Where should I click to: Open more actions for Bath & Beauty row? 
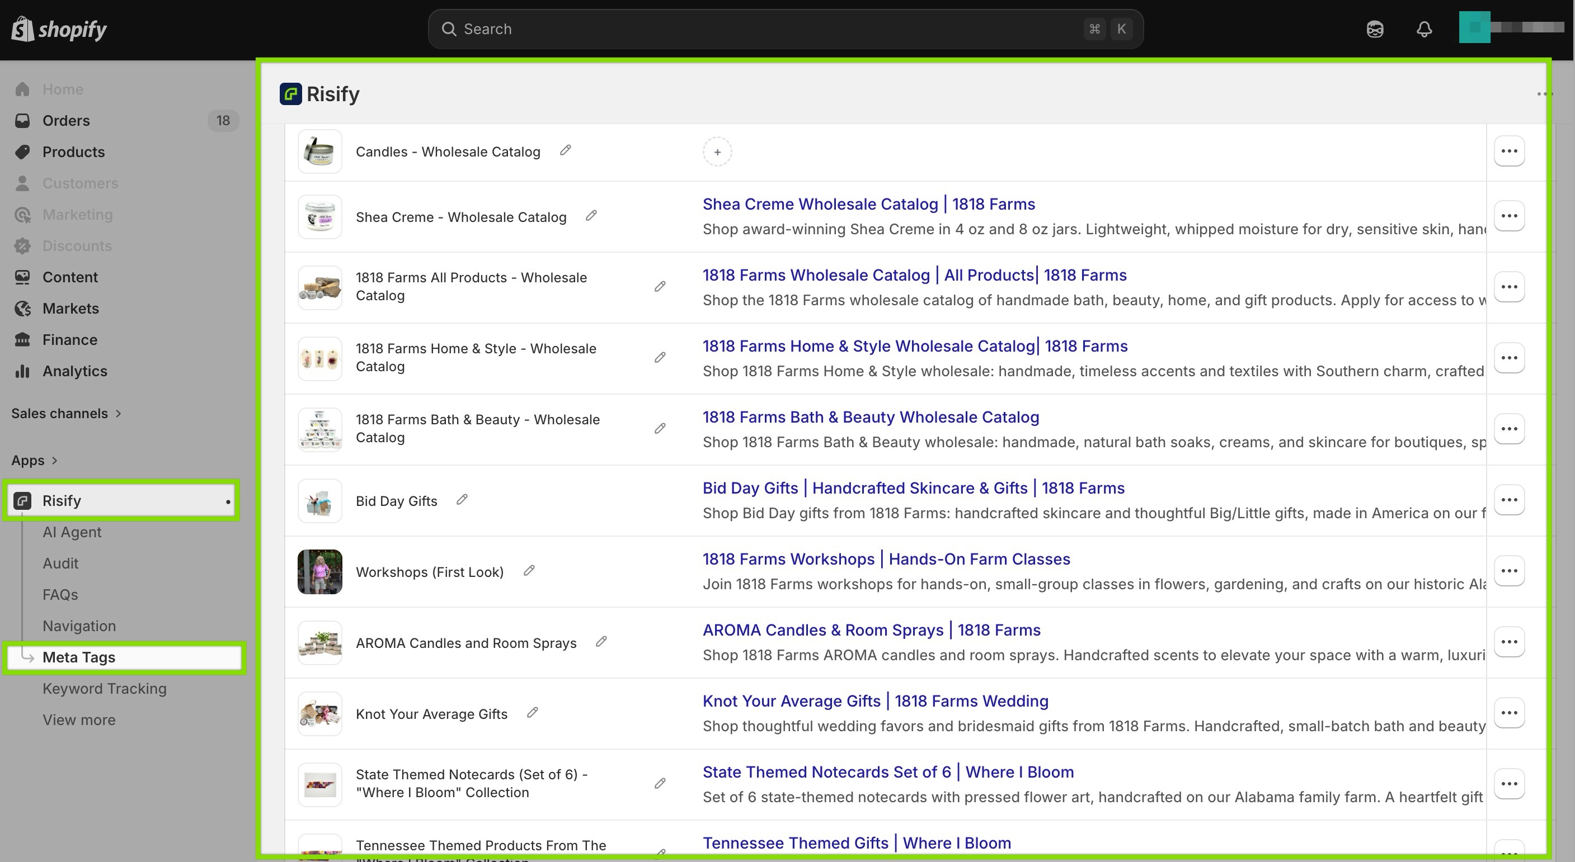tap(1509, 428)
